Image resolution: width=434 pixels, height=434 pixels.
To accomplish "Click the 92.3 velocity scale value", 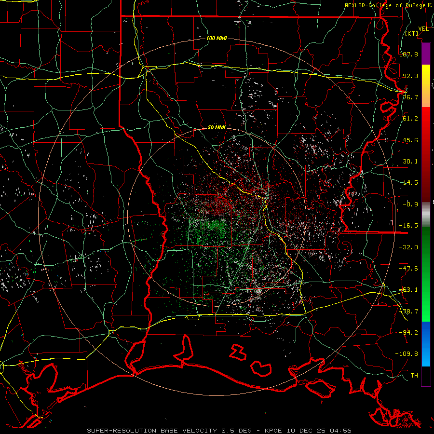I will click(410, 76).
